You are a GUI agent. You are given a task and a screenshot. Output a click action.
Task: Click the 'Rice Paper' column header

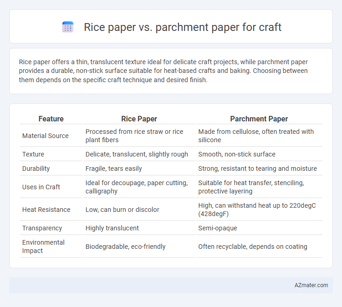pos(139,119)
